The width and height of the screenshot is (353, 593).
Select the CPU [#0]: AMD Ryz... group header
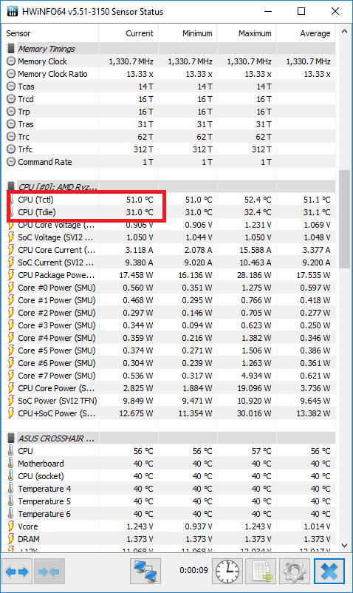point(169,186)
